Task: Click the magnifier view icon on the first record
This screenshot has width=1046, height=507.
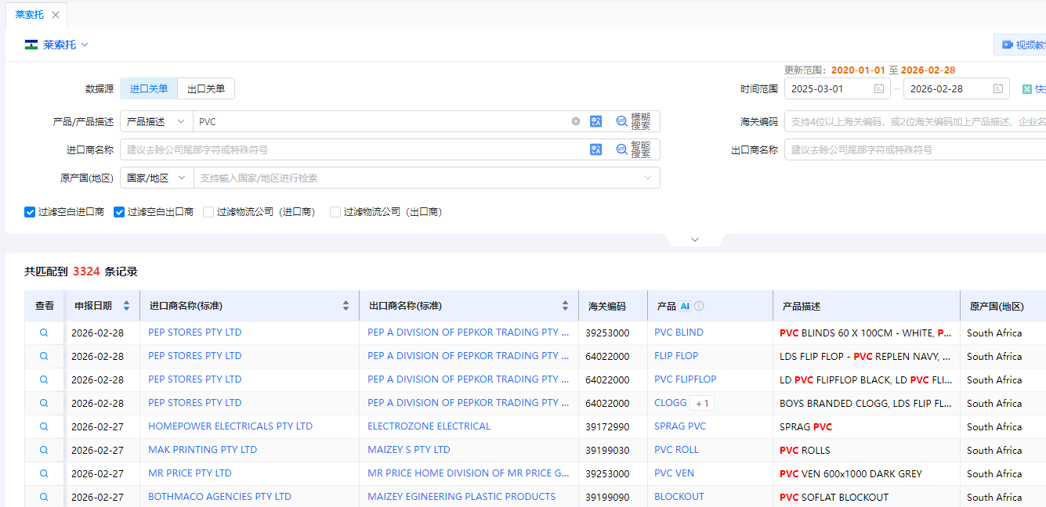Action: click(44, 332)
